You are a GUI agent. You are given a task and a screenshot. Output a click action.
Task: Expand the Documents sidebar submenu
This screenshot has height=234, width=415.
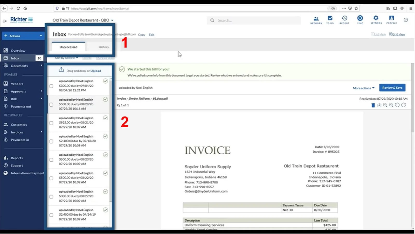41,65
